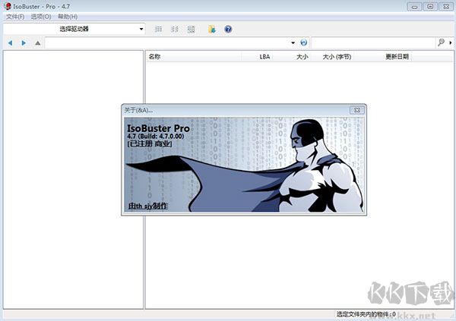Click the 由th_sjy制作 credit link
Image resolution: width=456 pixels, height=321 pixels.
[148, 206]
